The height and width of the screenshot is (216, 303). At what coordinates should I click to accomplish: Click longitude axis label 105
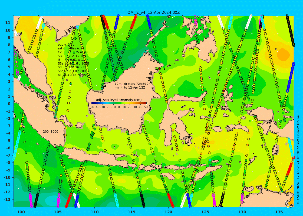pos(58,212)
